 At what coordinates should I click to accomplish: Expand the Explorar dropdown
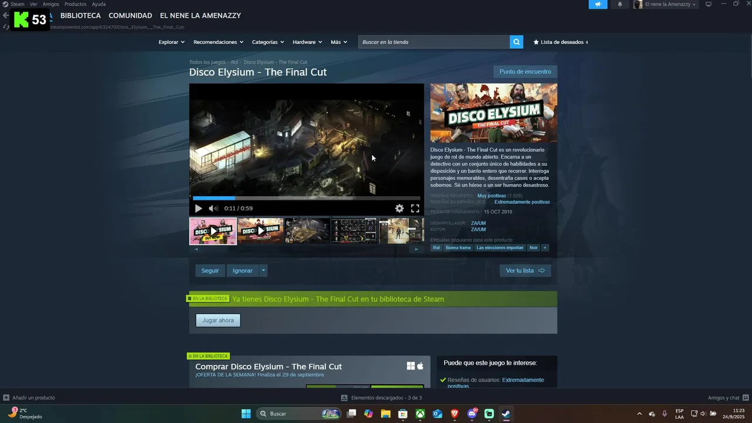click(171, 42)
